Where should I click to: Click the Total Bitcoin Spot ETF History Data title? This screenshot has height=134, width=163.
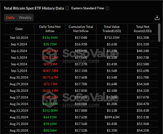(34, 8)
